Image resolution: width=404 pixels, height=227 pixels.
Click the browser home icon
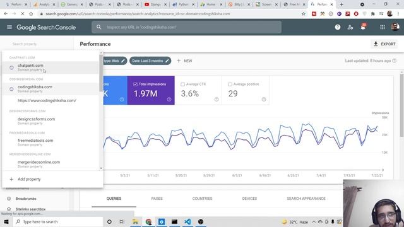coord(31,14)
